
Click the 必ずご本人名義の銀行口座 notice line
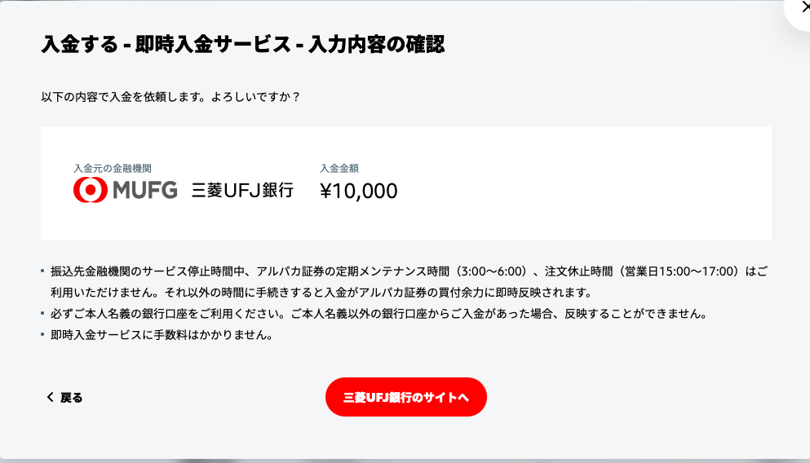point(379,314)
